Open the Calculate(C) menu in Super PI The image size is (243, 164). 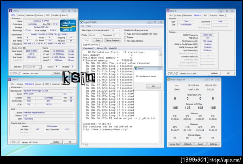coord(89,48)
